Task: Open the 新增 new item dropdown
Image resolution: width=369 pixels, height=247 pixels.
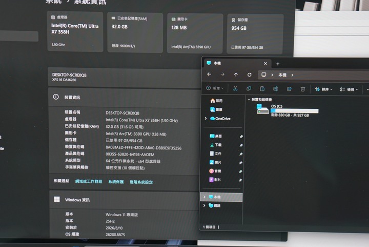Action: (x=215, y=88)
